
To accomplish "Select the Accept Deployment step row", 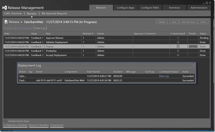I will pyautogui.click(x=106, y=55).
